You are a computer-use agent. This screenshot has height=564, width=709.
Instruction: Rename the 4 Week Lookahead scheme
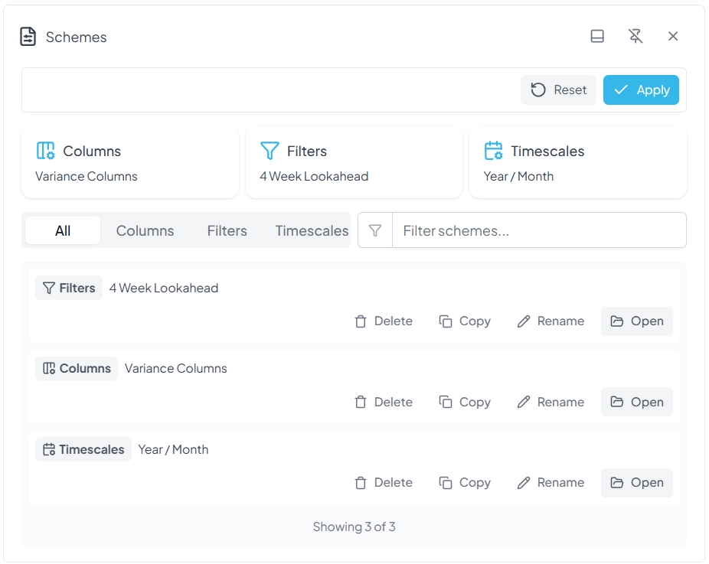point(551,321)
